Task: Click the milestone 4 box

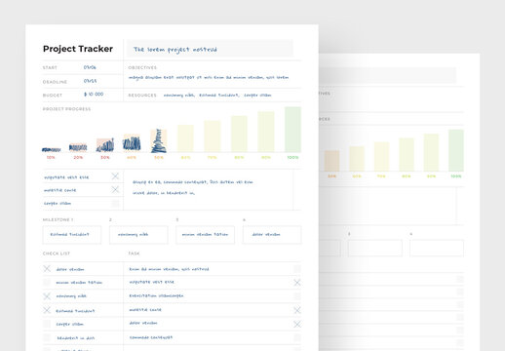Action: 272,235
